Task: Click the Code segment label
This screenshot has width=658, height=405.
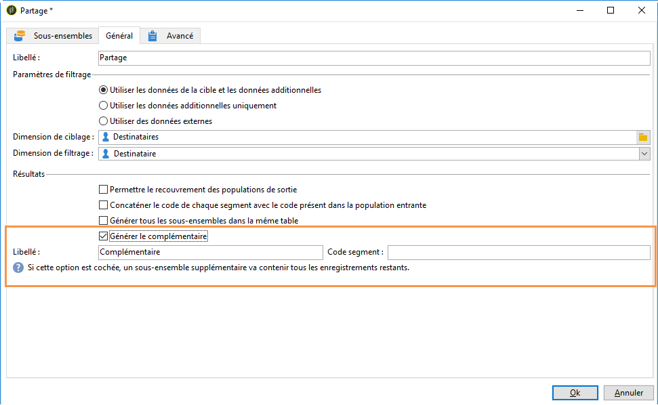Action: (x=356, y=252)
